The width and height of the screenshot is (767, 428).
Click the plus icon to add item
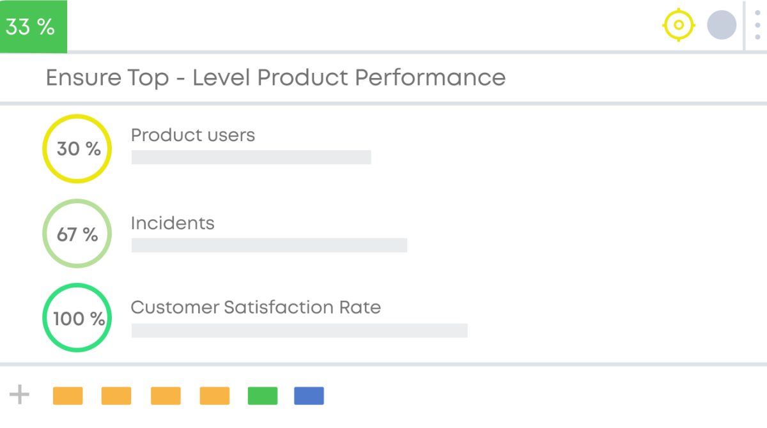[x=20, y=395]
